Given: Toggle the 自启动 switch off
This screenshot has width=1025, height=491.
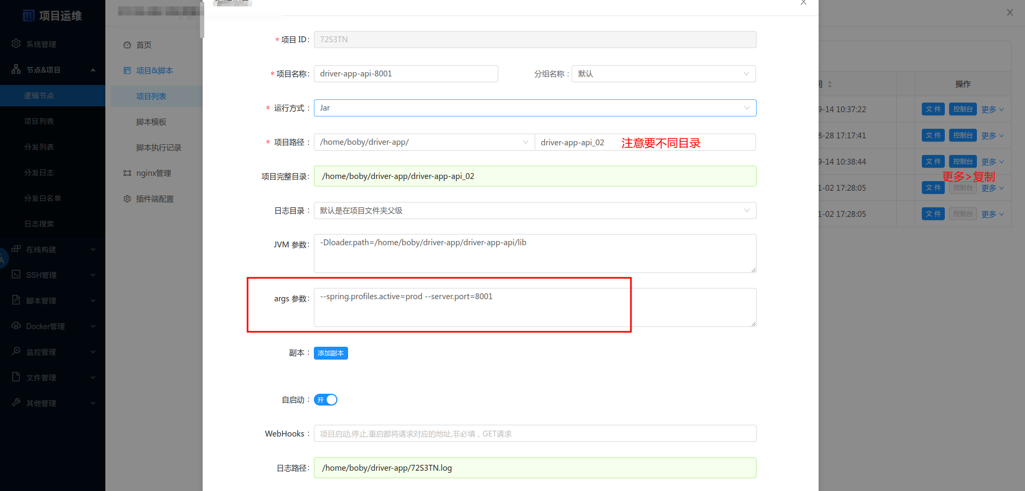Looking at the screenshot, I should click(326, 400).
